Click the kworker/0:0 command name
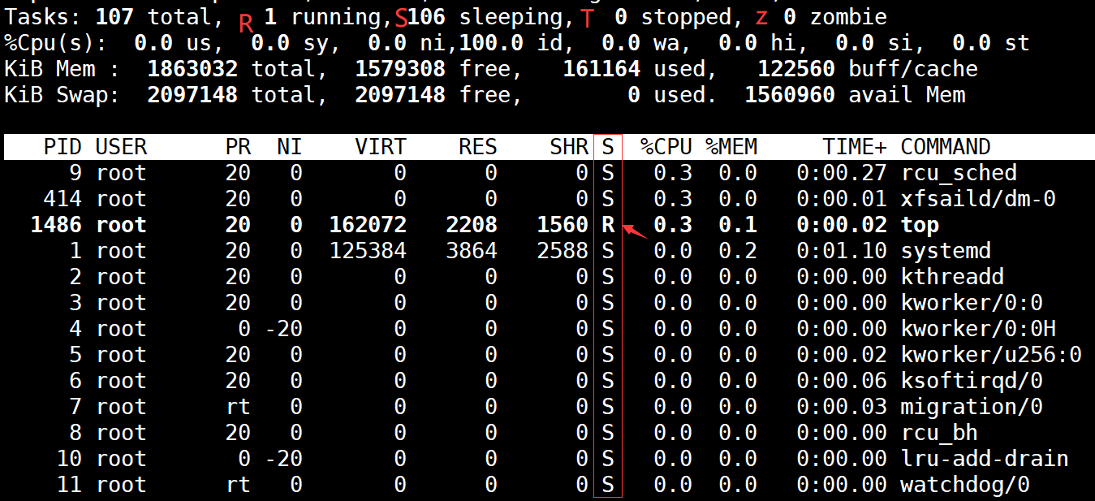Viewport: 1095px width, 501px height. 972,303
